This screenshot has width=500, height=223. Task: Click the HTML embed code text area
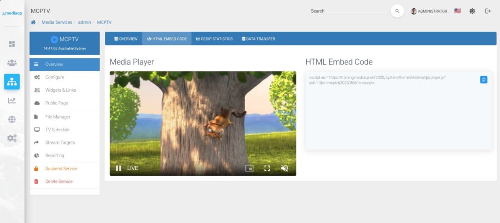click(398, 111)
